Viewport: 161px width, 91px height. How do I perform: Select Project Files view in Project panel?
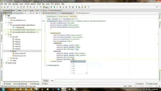click(18, 13)
